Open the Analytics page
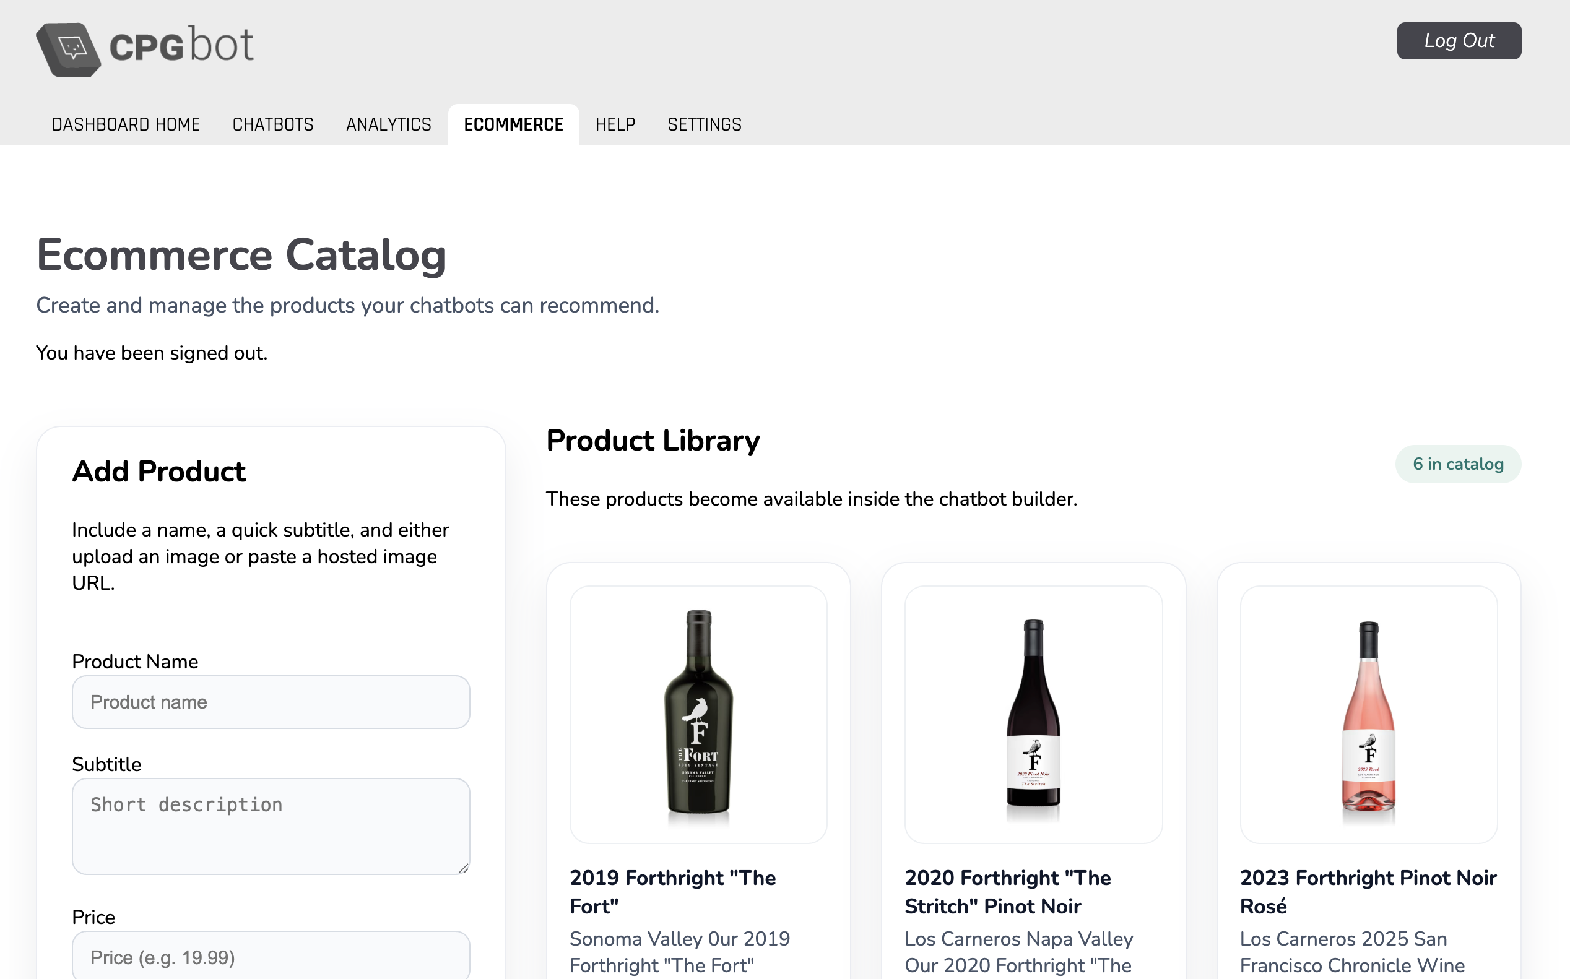The image size is (1570, 979). click(389, 124)
